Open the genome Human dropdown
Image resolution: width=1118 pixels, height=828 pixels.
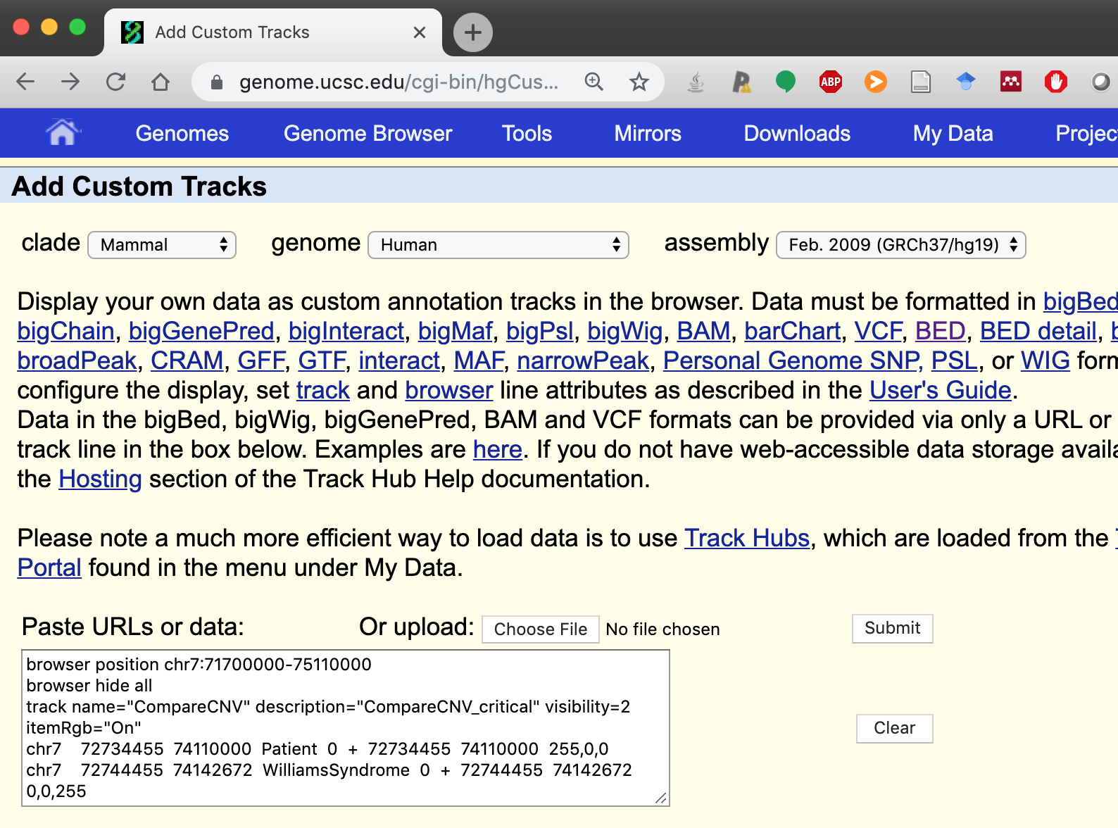point(498,245)
